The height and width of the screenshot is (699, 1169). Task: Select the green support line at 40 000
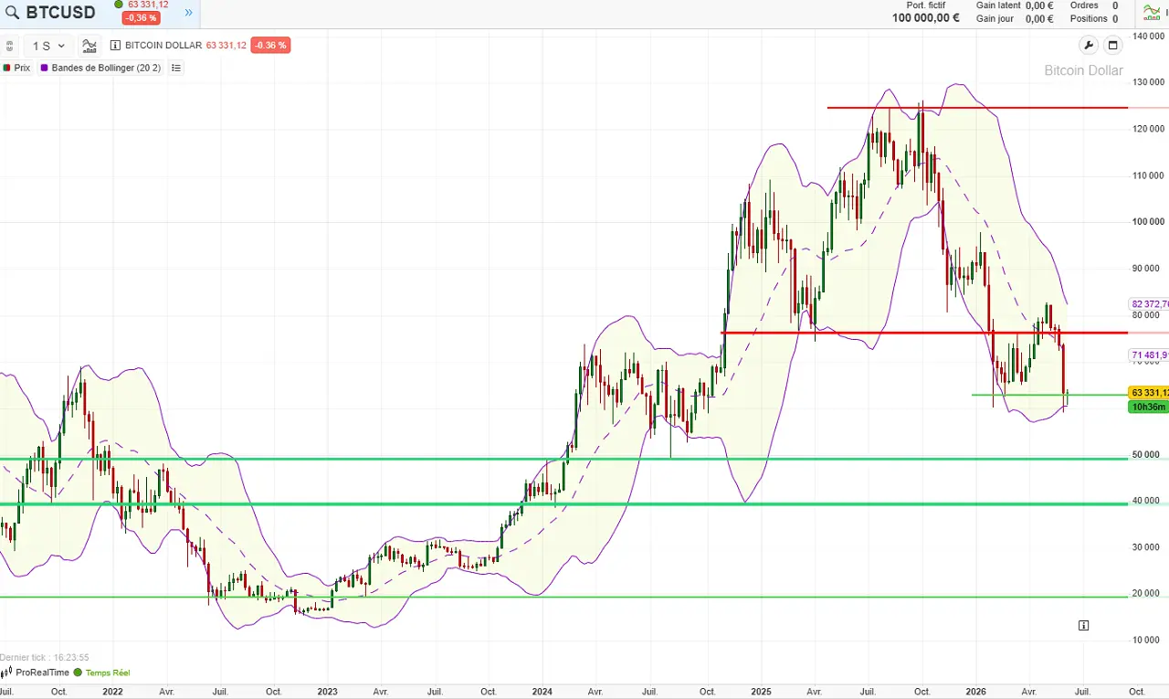[x=563, y=503]
